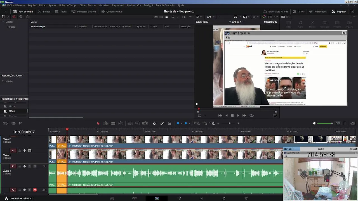Switch media pool to list view
The height and width of the screenshot is (201, 358).
[x=166, y=17]
